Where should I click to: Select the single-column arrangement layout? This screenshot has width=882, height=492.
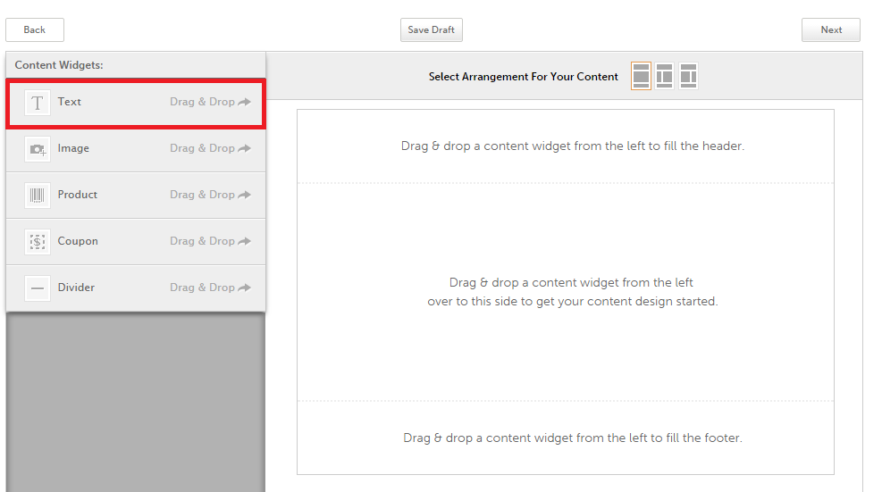[641, 77]
